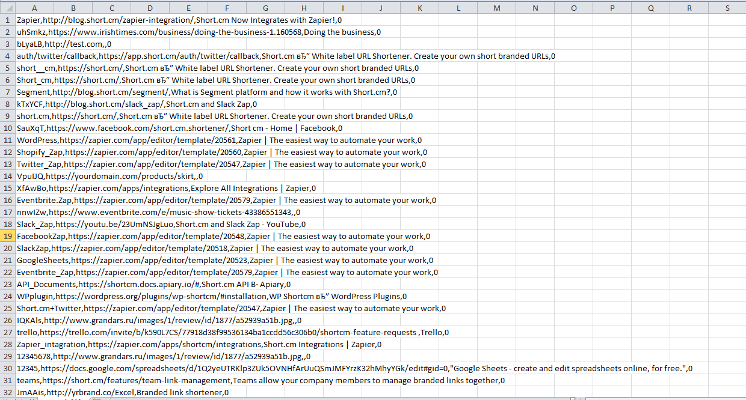Select column O header
The image size is (746, 400).
[x=573, y=8]
